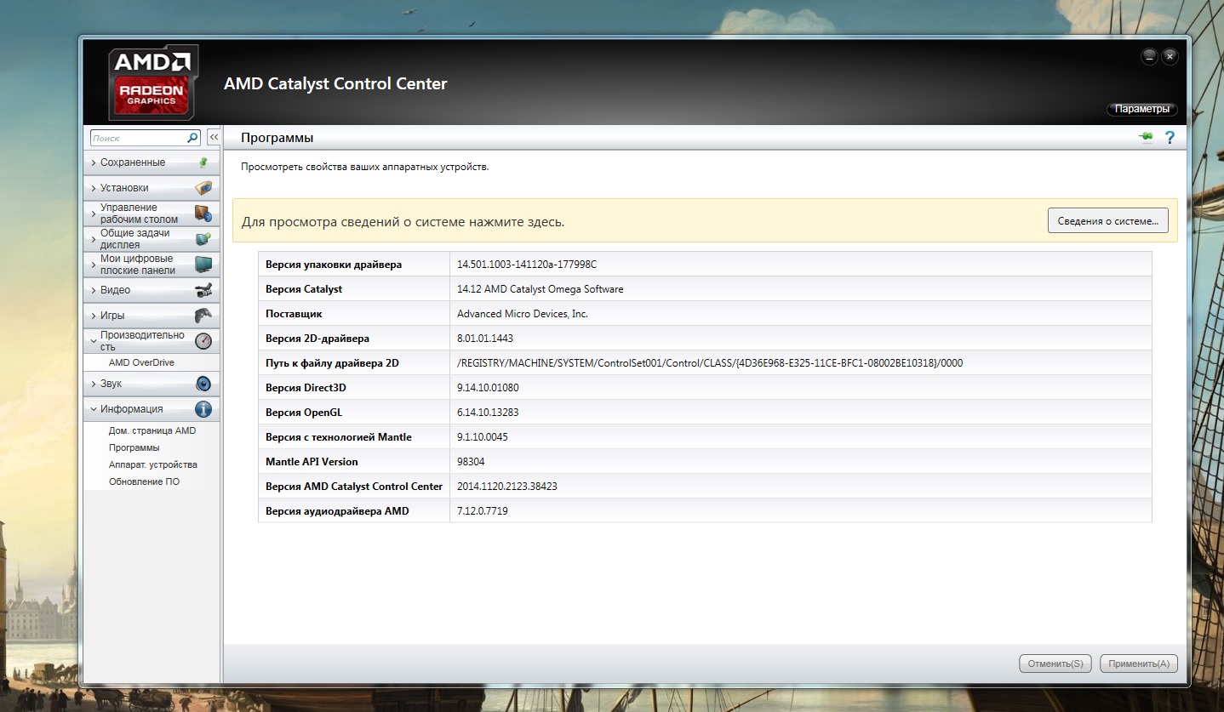
Task: Expand the Мои цифровые плоские панели chevron
Action: [94, 265]
